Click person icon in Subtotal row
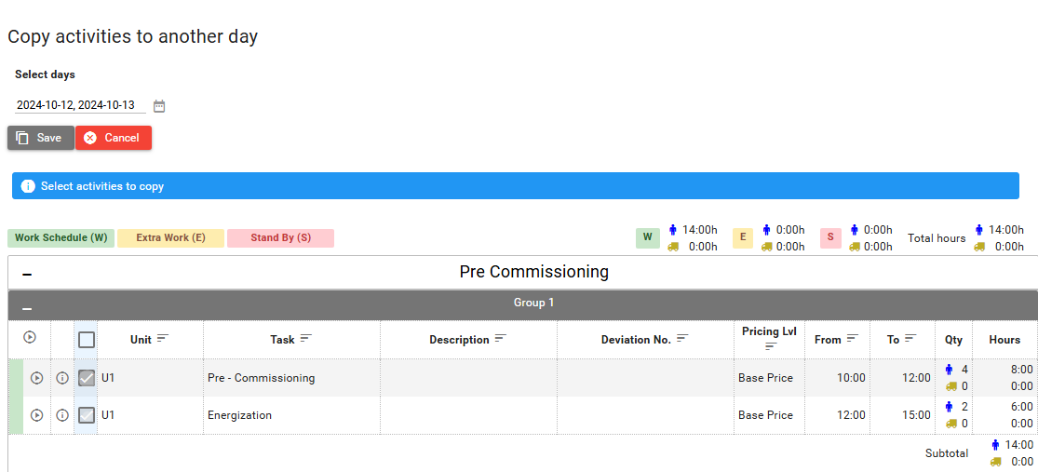This screenshot has height=472, width=1038. 995,445
